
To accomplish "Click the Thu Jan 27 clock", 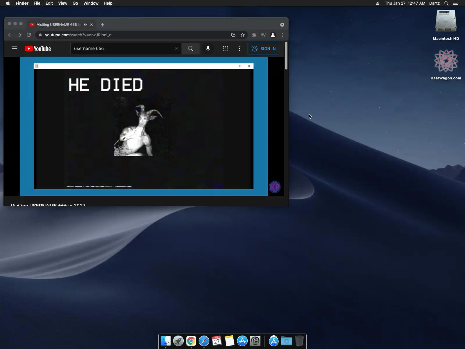I will click(x=405, y=3).
